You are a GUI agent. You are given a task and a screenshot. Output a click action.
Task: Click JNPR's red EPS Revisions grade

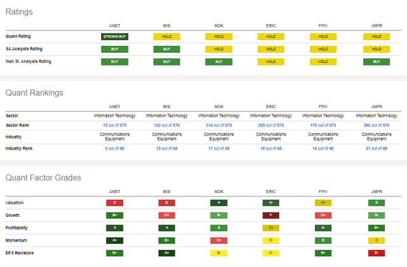pos(376,253)
